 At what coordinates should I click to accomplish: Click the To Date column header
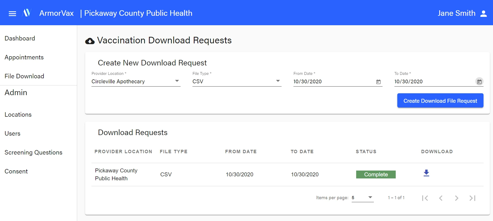point(302,152)
